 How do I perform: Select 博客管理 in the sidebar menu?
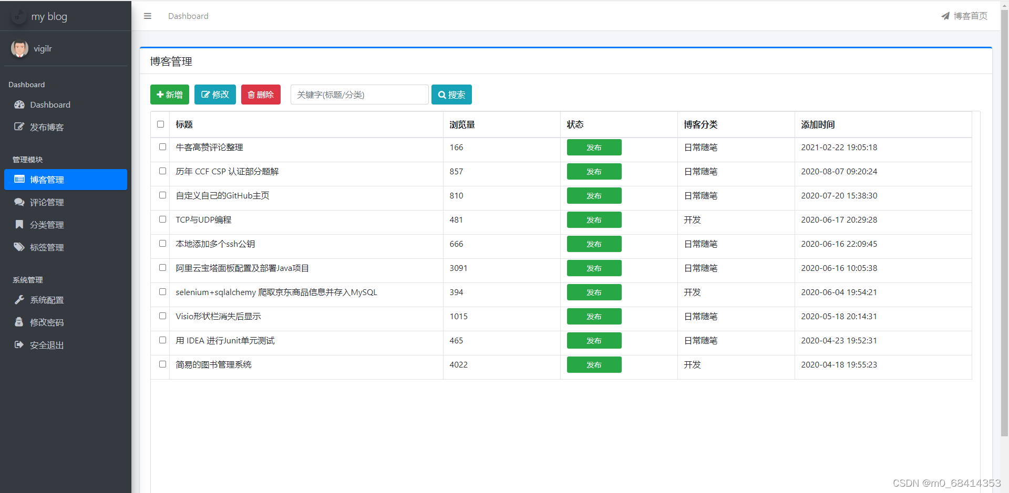click(x=47, y=180)
